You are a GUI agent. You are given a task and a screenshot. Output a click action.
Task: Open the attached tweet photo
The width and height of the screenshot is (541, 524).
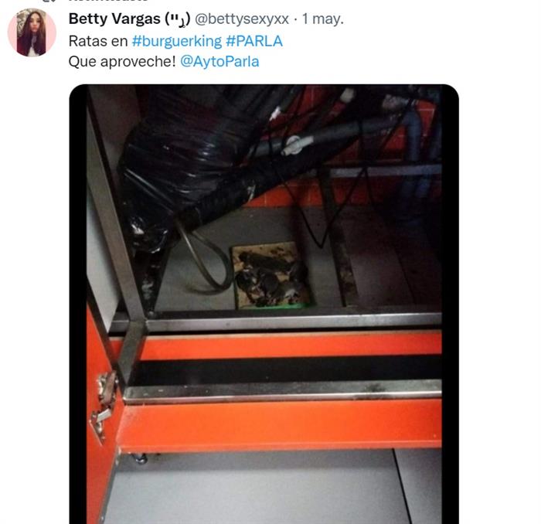click(x=264, y=304)
